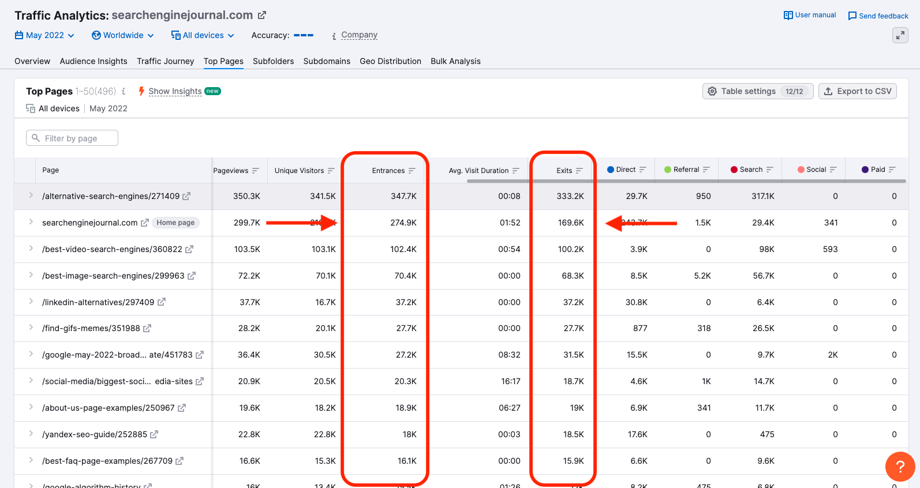
Task: Open the biggest-social-media-sites row's external link icon
Action: tap(200, 381)
